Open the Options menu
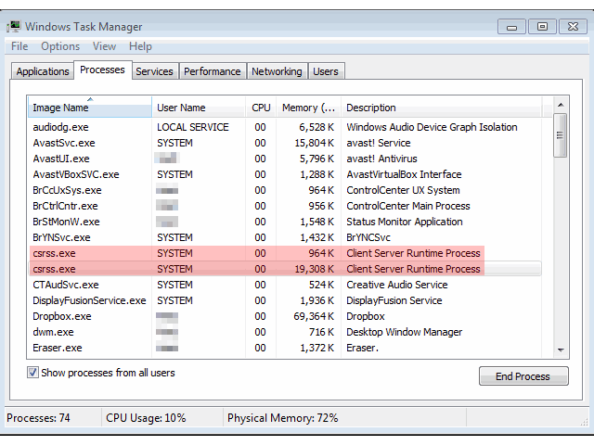 tap(60, 46)
